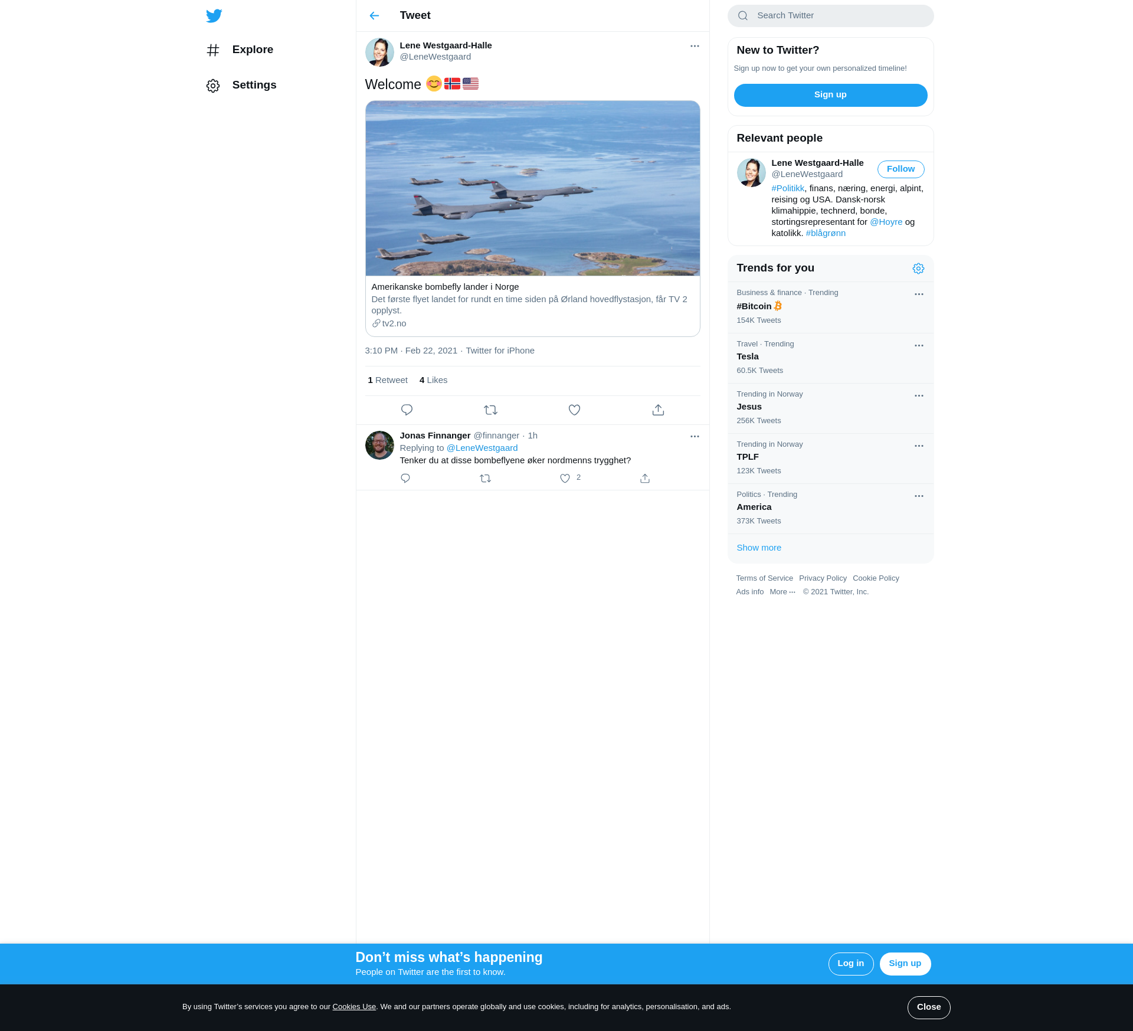Share Jonas Finnanger's reply
This screenshot has width=1133, height=1031.
[645, 478]
